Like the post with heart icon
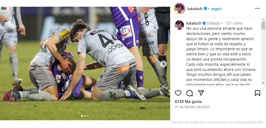Image resolution: width=266 pixels, height=128 pixels. point(178,93)
